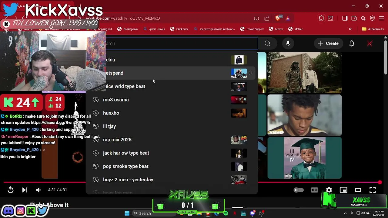
Task: Select 'boyz 2 men - yesterday' suggestion
Action: (x=172, y=180)
